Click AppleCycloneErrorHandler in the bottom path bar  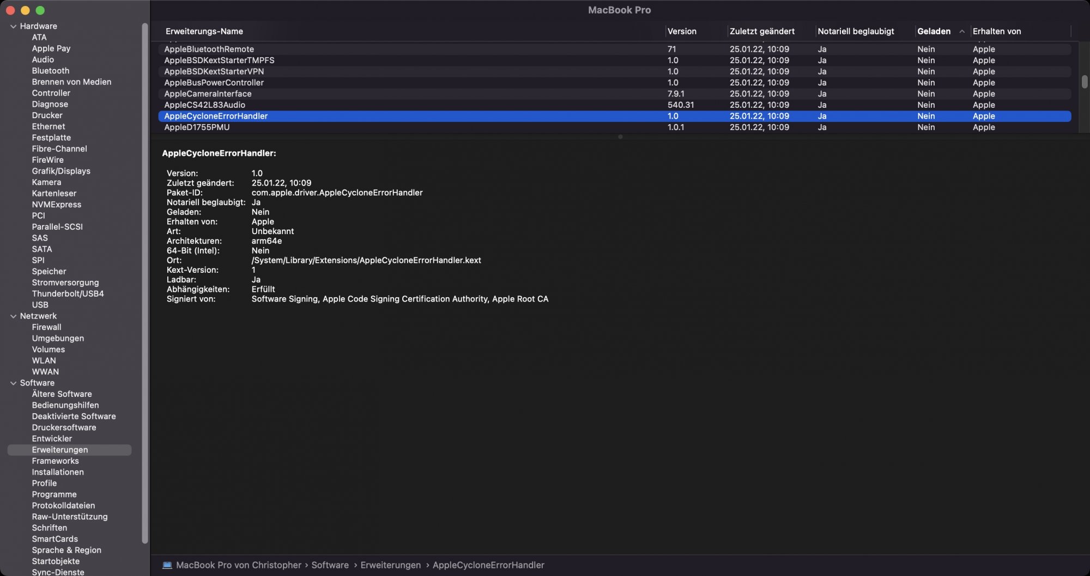[488, 565]
